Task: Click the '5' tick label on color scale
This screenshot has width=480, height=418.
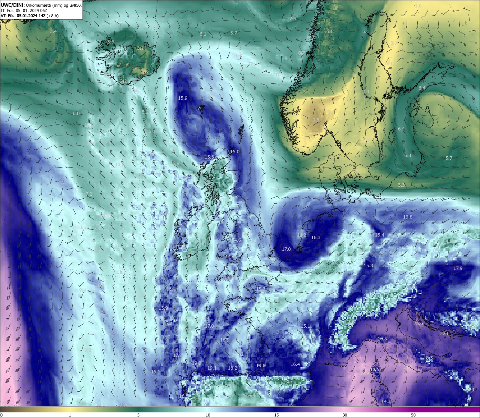Action: (138, 415)
